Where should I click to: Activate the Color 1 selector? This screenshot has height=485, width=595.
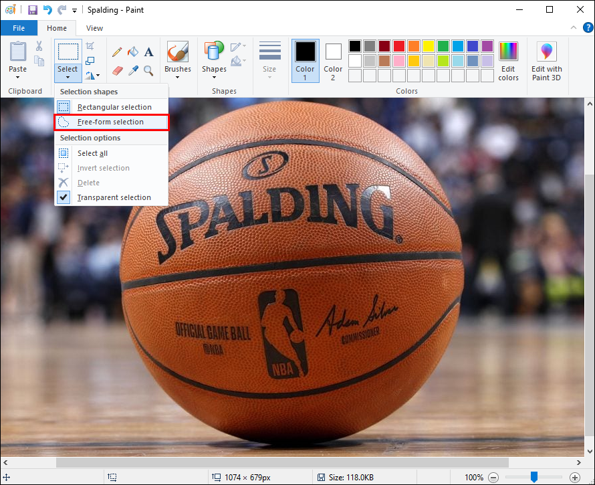(305, 62)
